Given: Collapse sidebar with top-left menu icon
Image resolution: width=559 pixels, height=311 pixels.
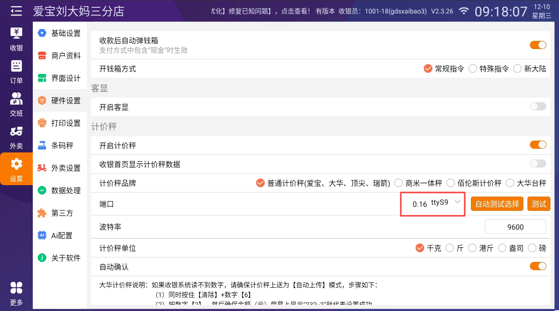Looking at the screenshot, I should click(x=16, y=11).
